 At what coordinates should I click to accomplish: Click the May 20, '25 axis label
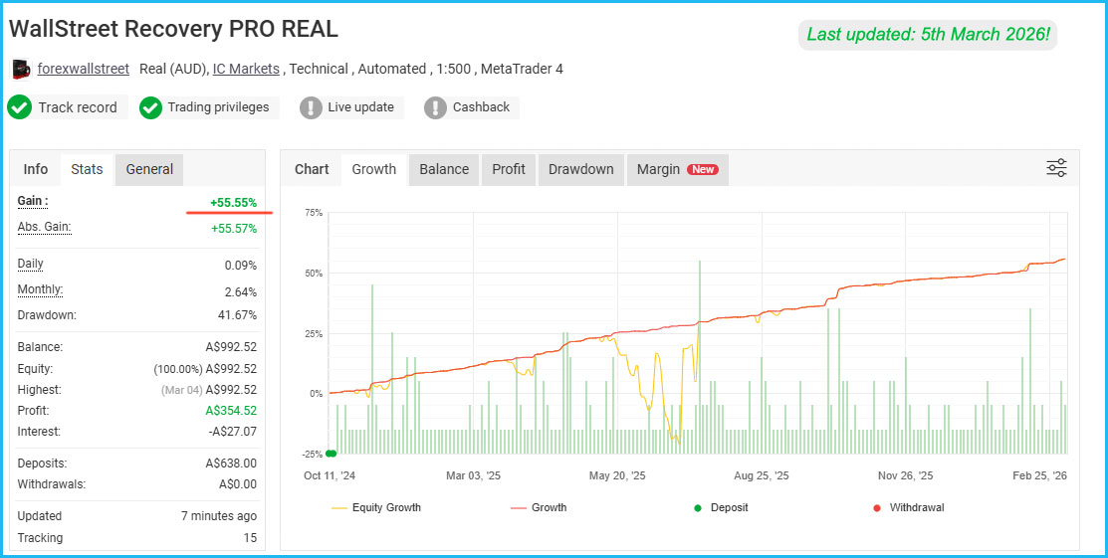click(617, 476)
